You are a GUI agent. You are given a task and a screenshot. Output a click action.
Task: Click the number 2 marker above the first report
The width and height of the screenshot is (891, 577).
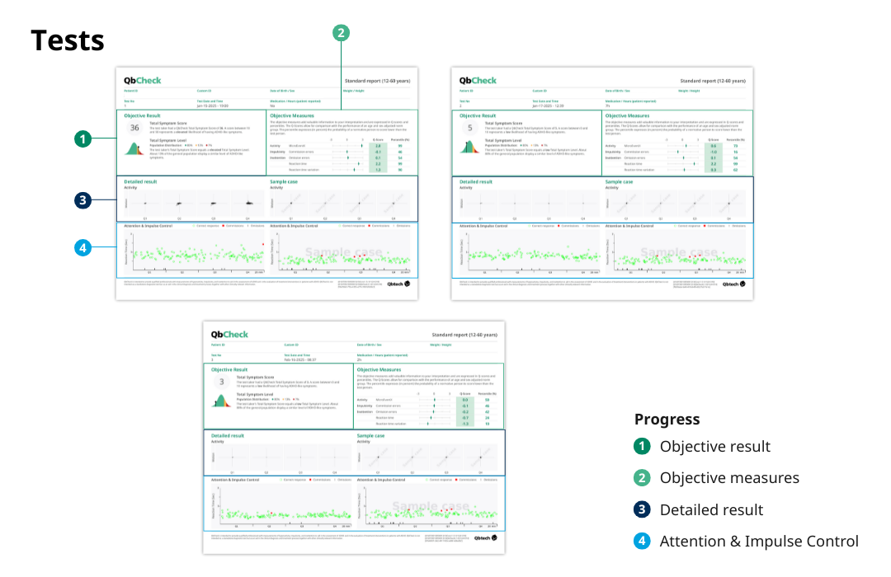point(341,33)
